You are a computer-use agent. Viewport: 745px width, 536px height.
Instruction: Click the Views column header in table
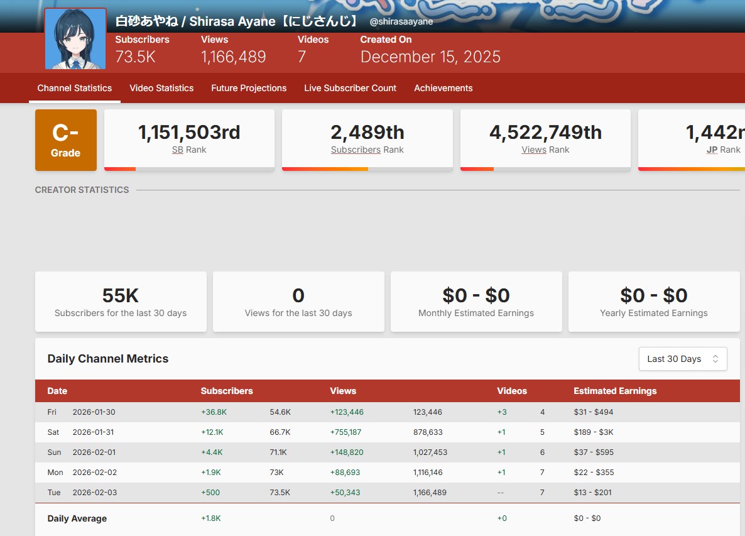click(x=343, y=391)
